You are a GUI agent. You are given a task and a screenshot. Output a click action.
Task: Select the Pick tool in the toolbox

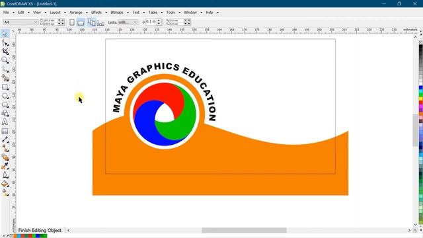coord(5,34)
